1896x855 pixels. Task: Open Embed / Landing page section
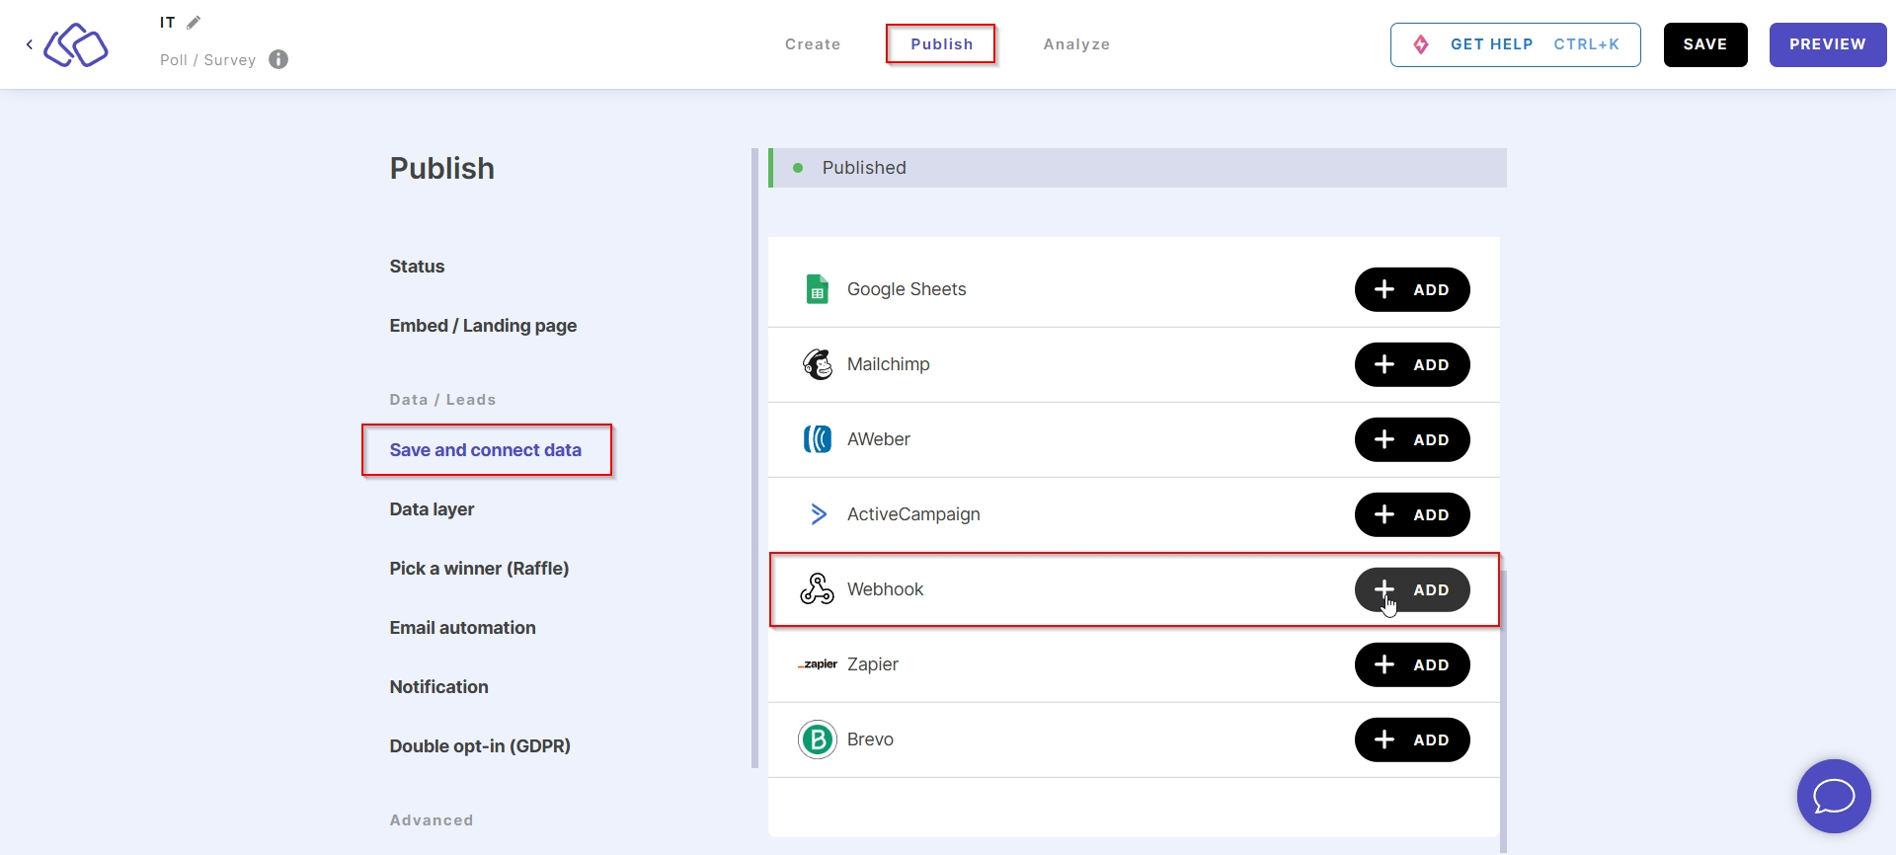pos(483,326)
